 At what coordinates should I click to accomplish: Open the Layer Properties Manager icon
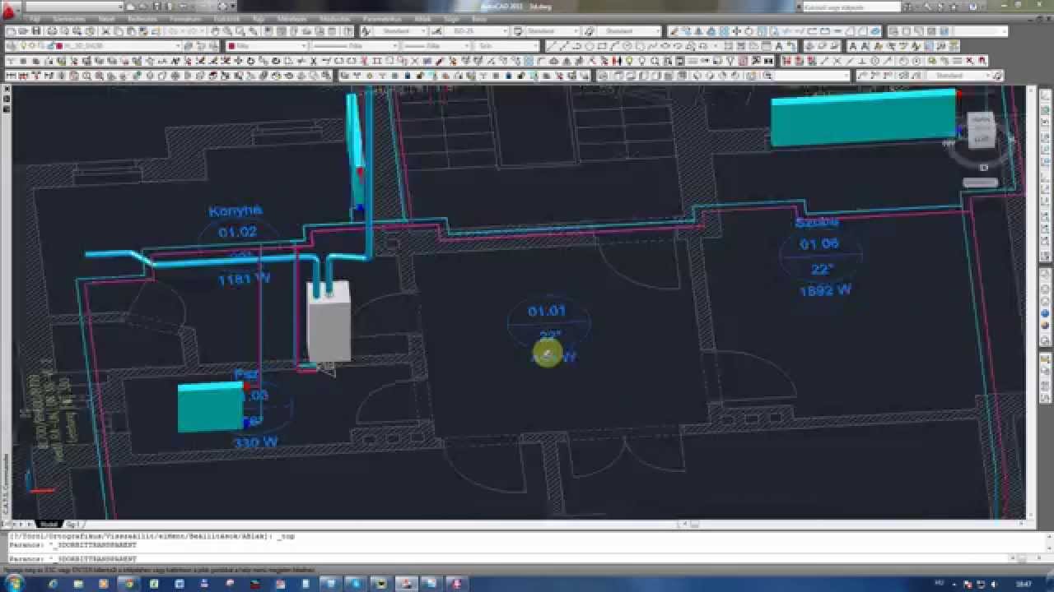(11, 46)
